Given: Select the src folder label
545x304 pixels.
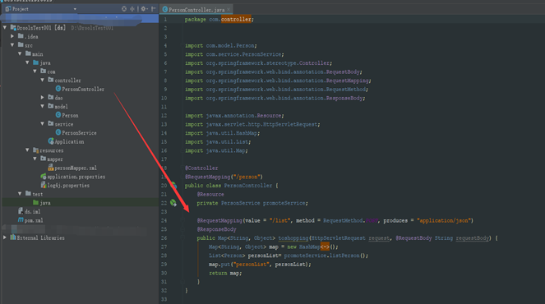Looking at the screenshot, I should [29, 45].
